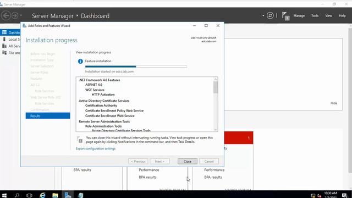The width and height of the screenshot is (352, 198).
Task: Click '.NET Framework 4.6 Features' entry
Action: [100, 80]
